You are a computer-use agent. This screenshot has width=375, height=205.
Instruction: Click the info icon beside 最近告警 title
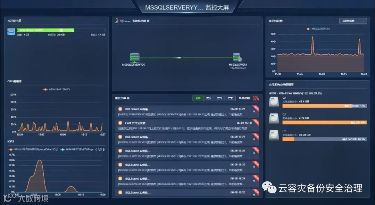(128, 98)
